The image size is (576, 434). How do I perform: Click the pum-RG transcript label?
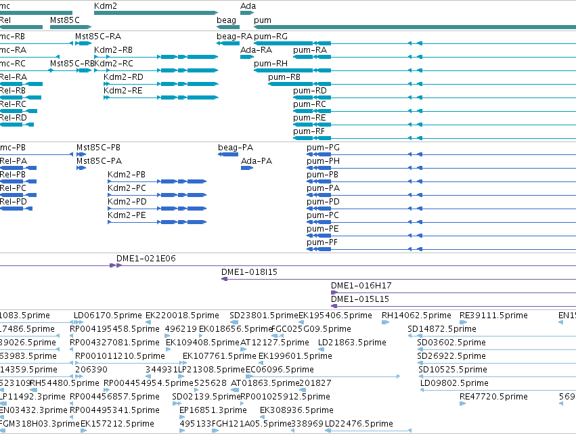click(271, 37)
